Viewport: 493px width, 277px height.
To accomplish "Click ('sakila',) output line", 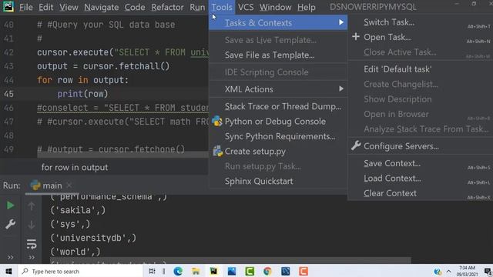I will coord(78,210).
